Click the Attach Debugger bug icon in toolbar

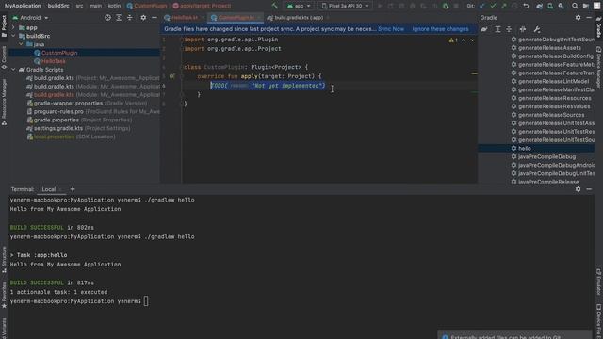click(446, 6)
